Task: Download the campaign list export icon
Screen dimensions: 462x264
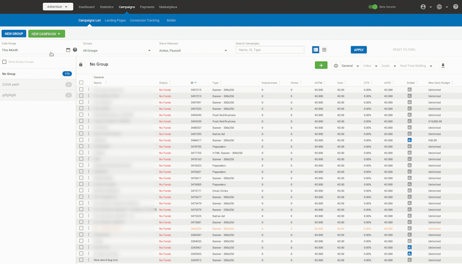Action: click(x=443, y=66)
